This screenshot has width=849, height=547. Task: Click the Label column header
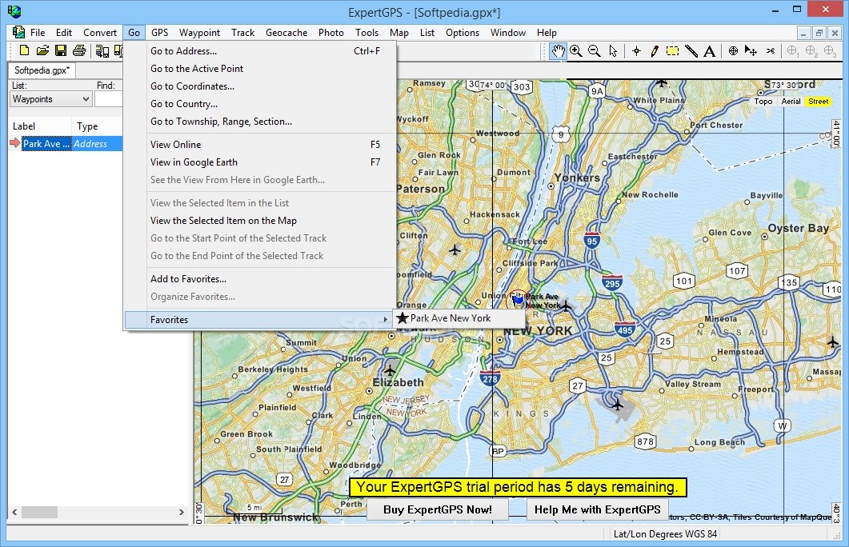coord(40,126)
